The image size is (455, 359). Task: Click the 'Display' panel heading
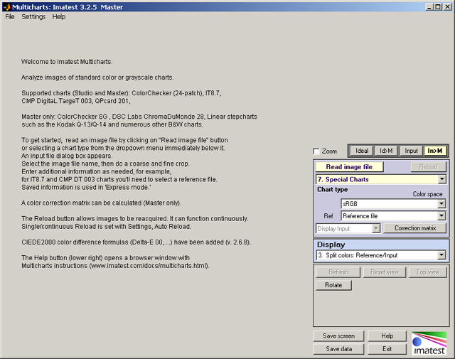pos(331,245)
